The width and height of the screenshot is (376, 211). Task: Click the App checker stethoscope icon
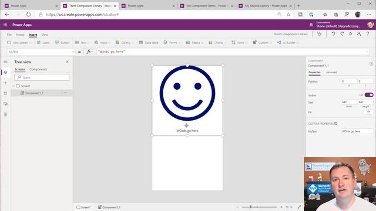(319, 34)
